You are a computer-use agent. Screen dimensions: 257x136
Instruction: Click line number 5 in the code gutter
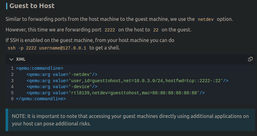[x=12, y=93]
